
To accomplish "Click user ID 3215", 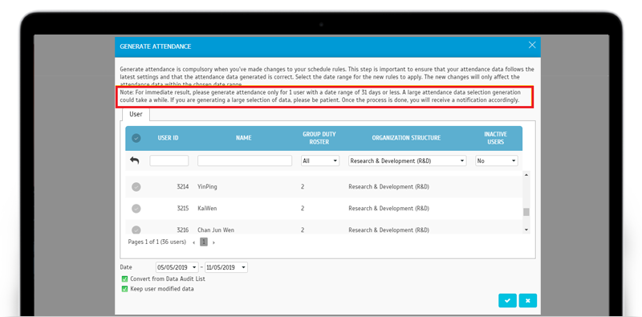I will pos(183,209).
